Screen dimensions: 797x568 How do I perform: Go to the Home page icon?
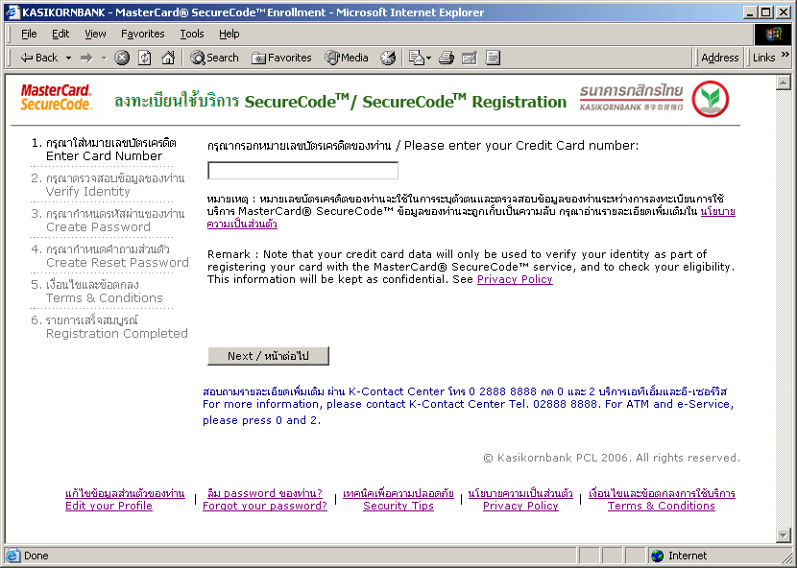tap(168, 58)
